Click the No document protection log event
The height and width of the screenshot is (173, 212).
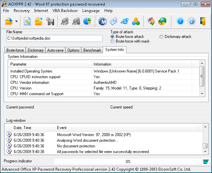[x=76, y=146]
